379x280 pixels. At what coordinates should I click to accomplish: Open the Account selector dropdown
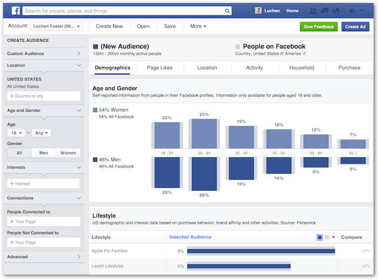pos(56,26)
